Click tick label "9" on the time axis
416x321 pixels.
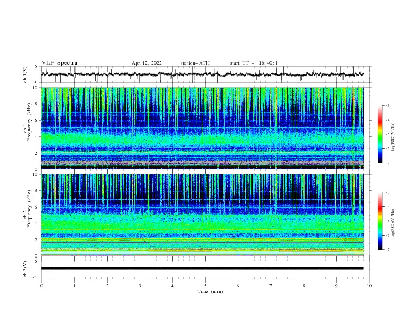tap(336, 286)
